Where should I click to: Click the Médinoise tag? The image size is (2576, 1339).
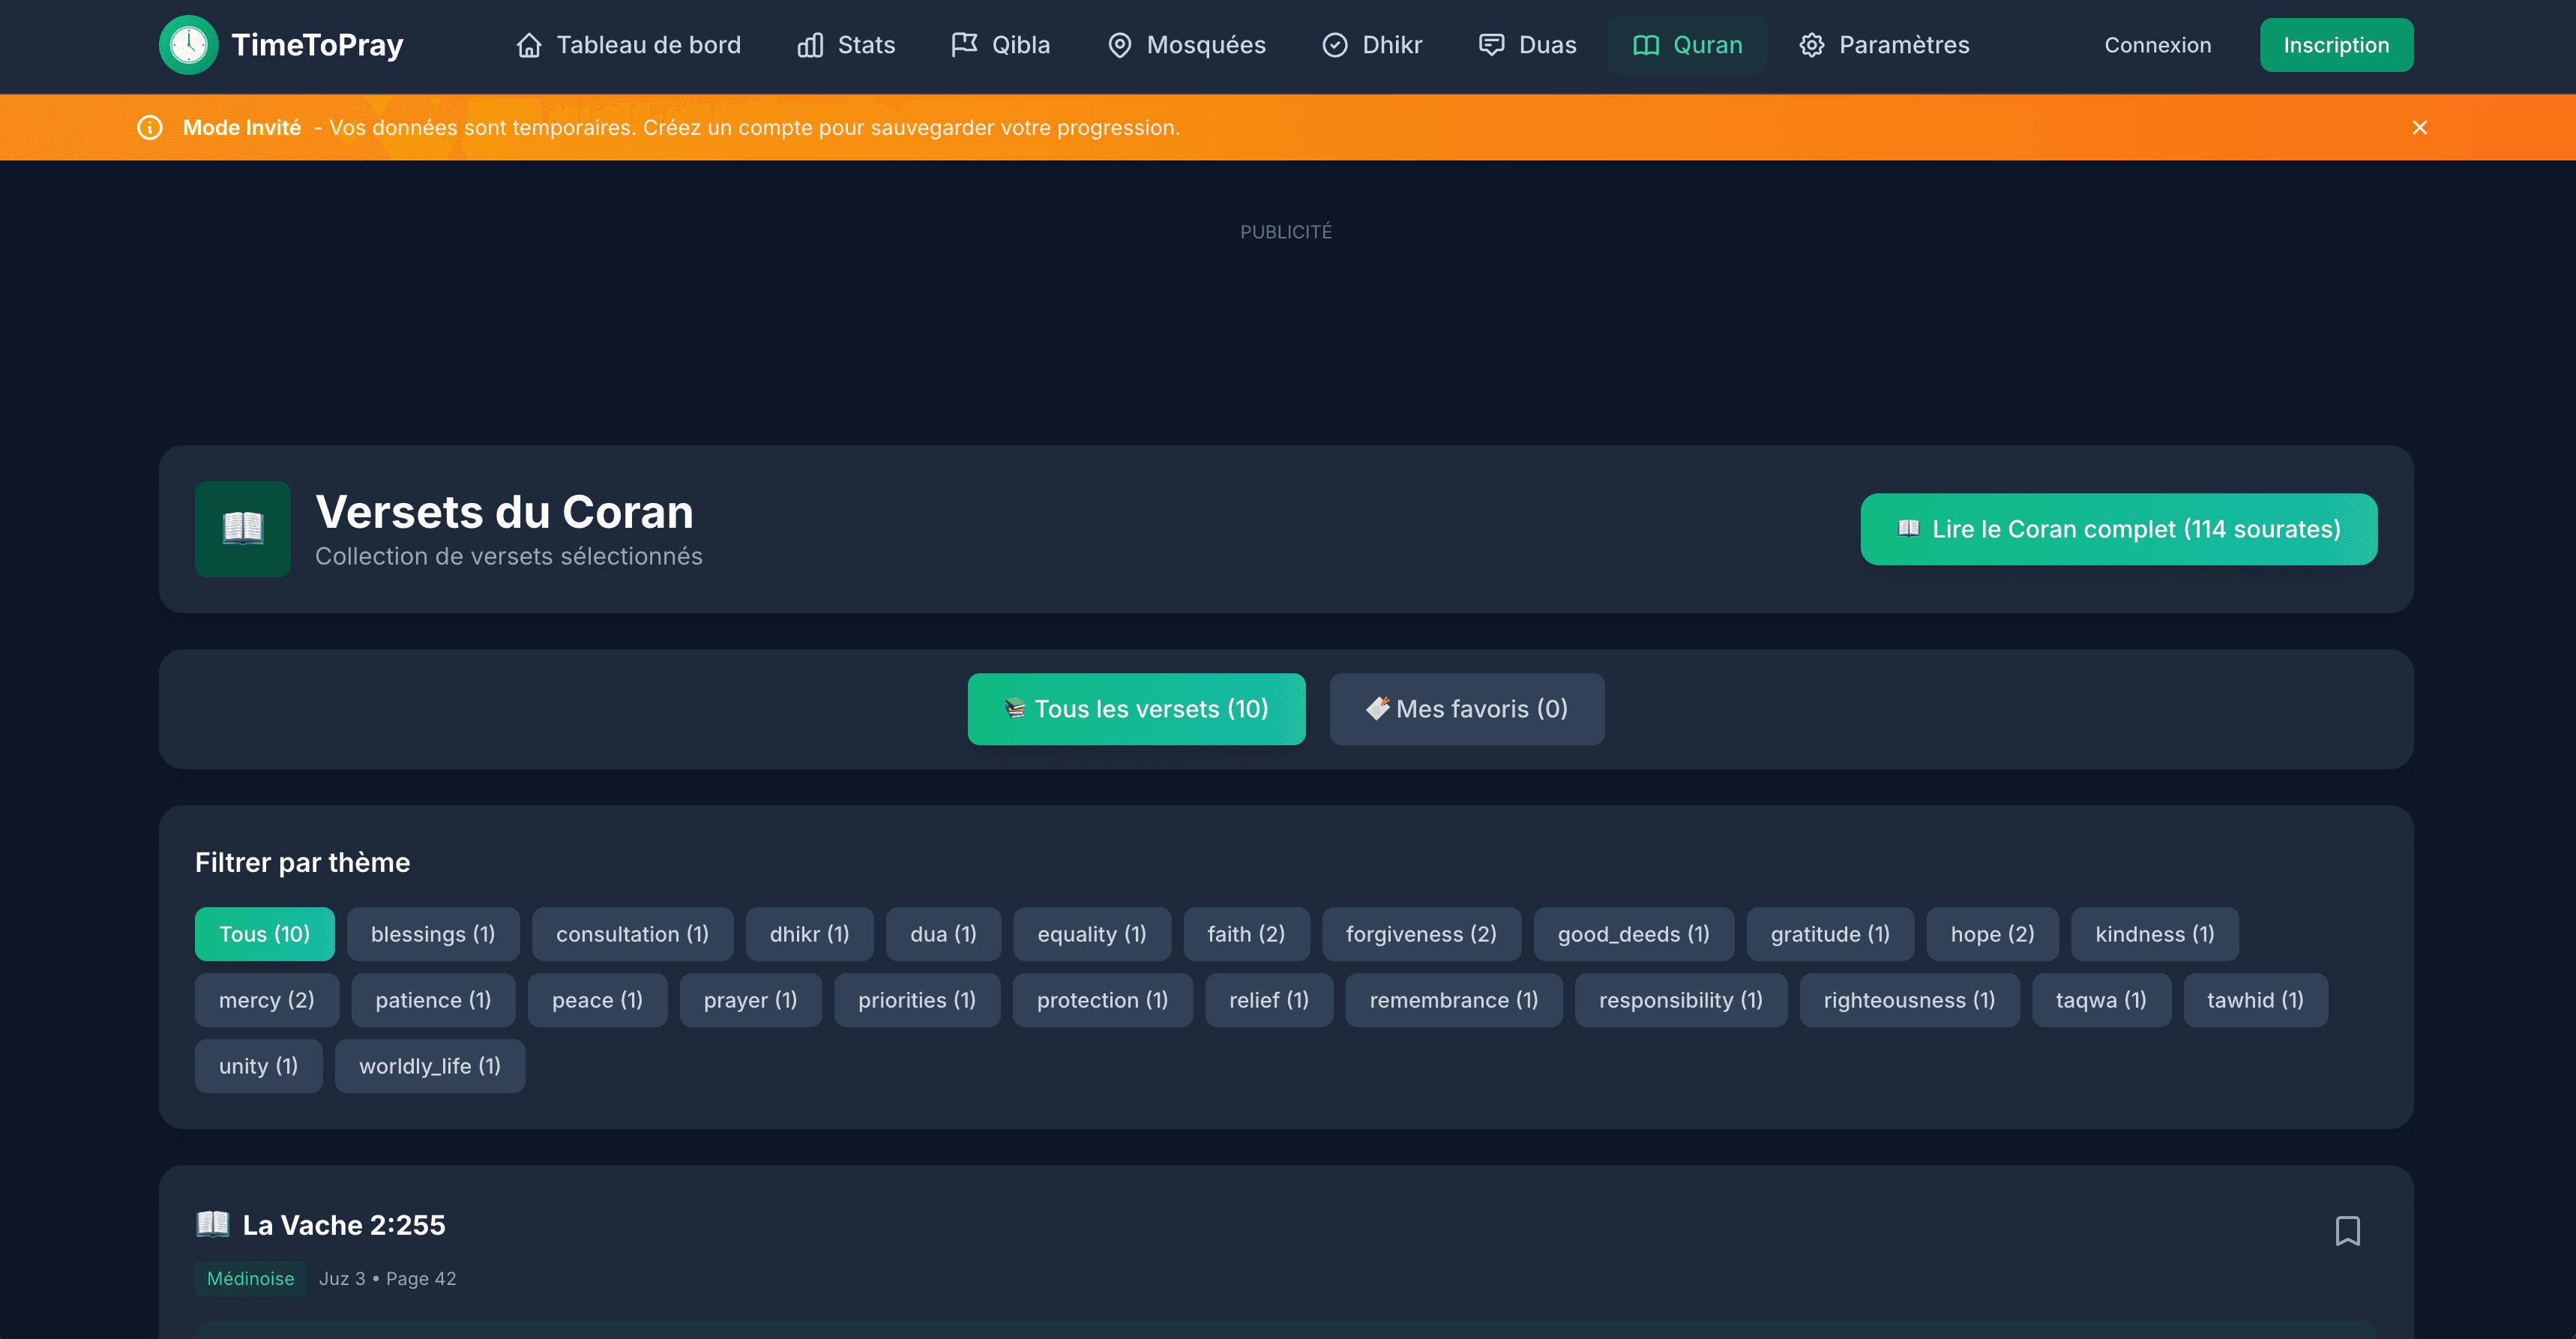[x=250, y=1279]
